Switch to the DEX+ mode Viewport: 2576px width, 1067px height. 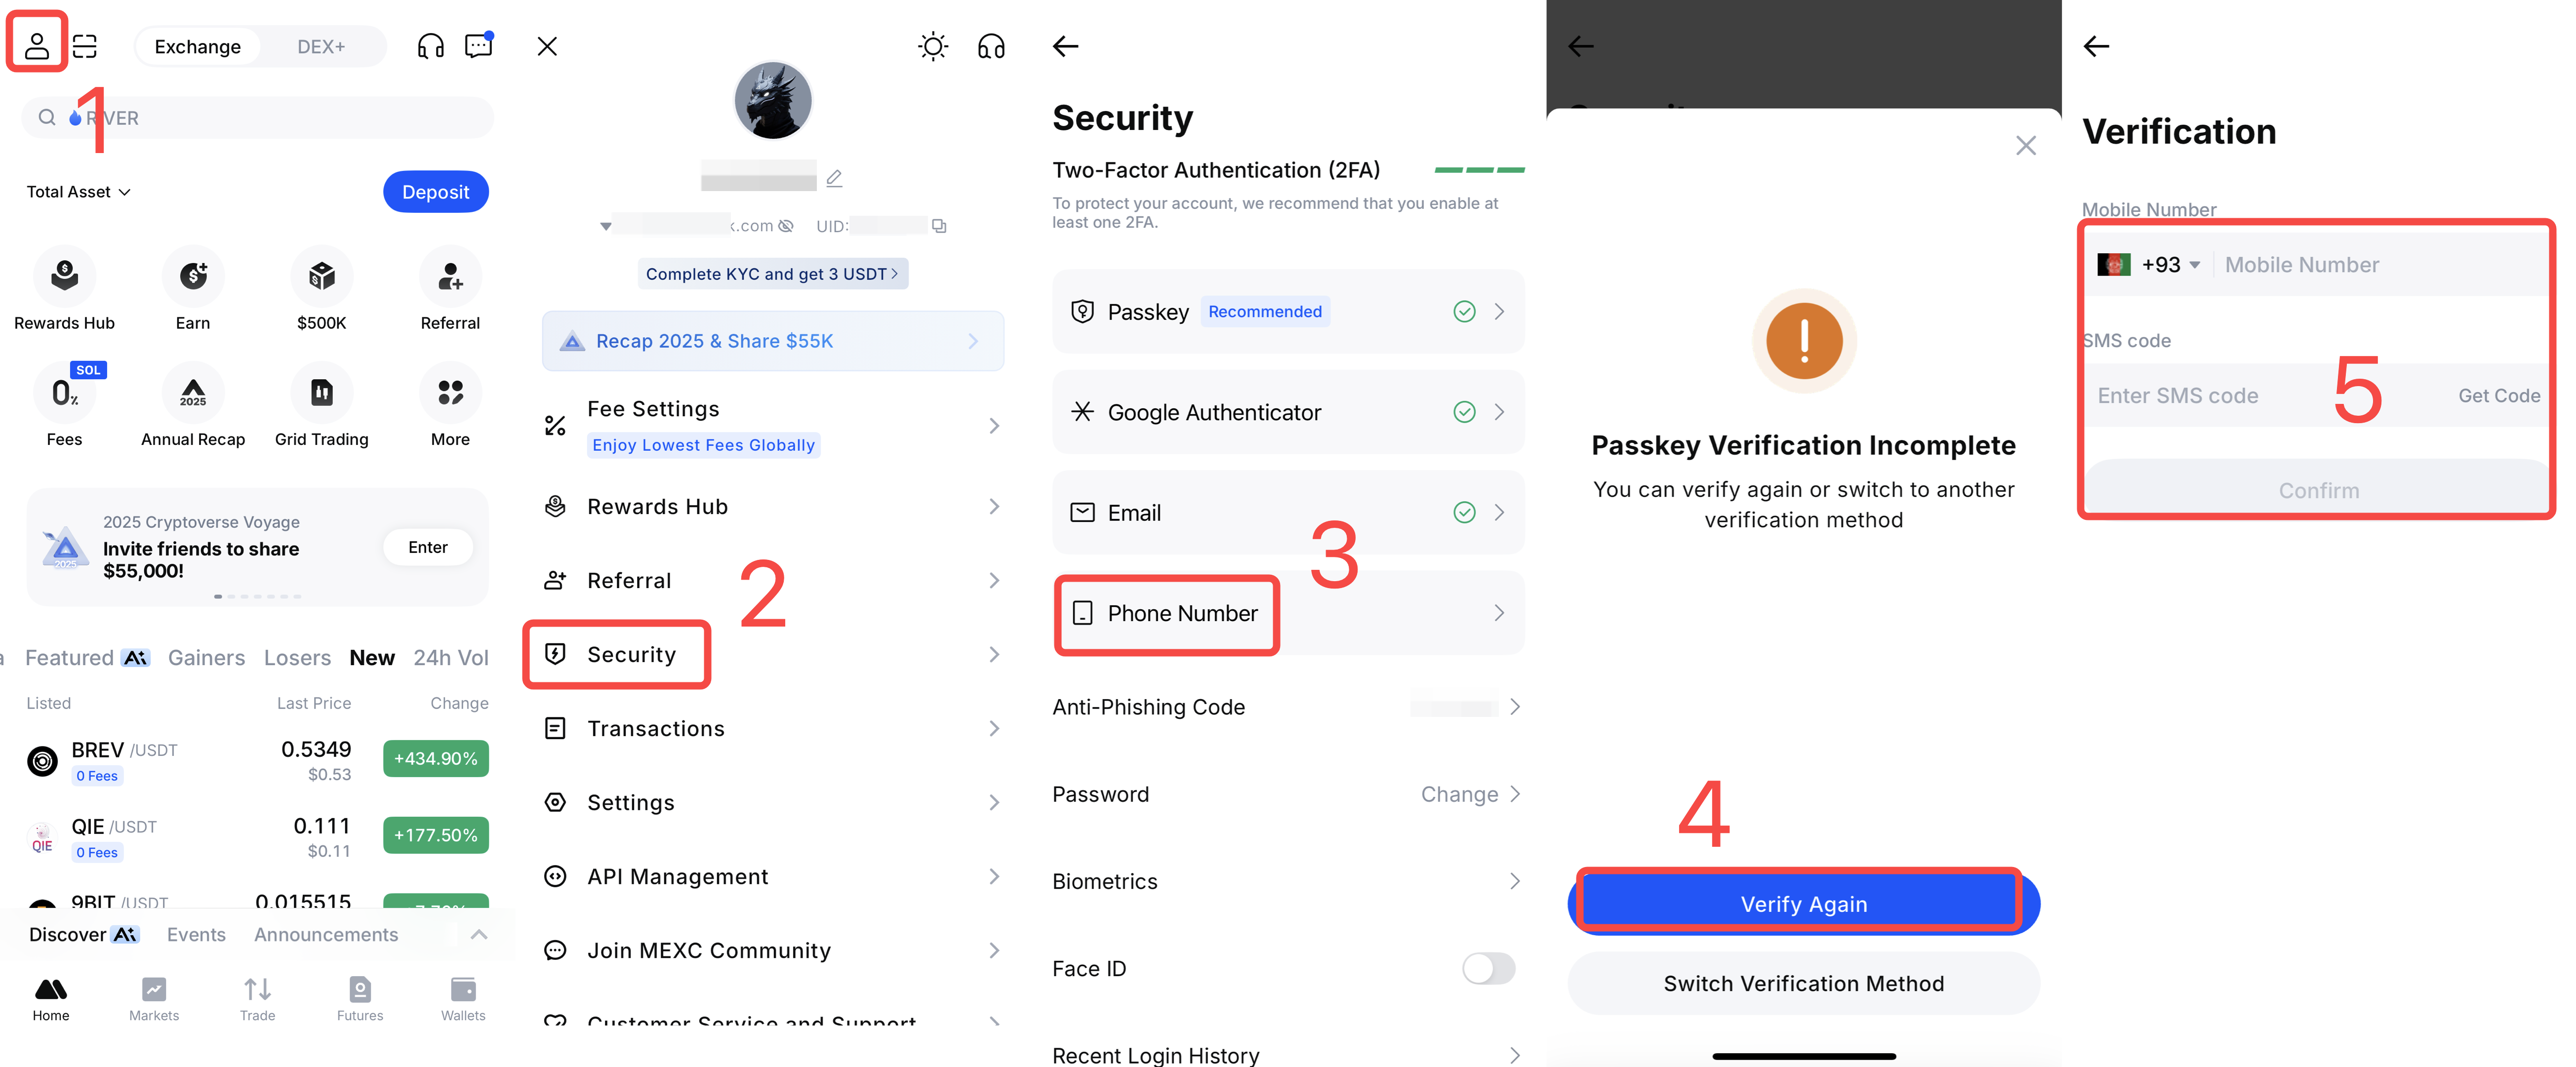[320, 47]
